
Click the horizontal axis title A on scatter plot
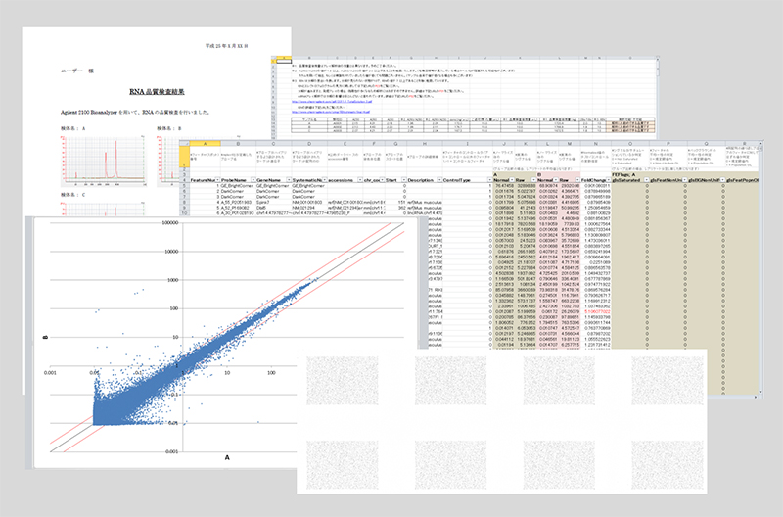(227, 457)
